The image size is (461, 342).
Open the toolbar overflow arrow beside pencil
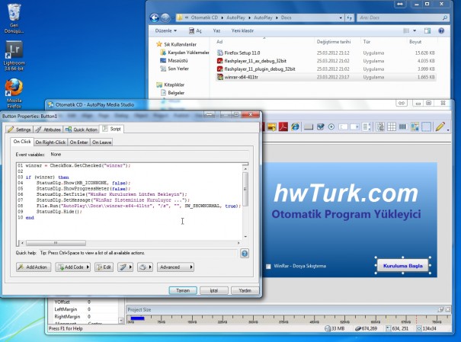(x=448, y=129)
